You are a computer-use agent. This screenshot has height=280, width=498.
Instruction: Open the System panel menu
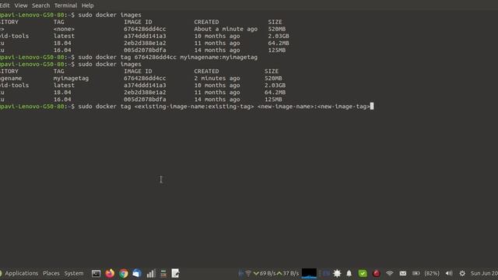pyautogui.click(x=74, y=273)
